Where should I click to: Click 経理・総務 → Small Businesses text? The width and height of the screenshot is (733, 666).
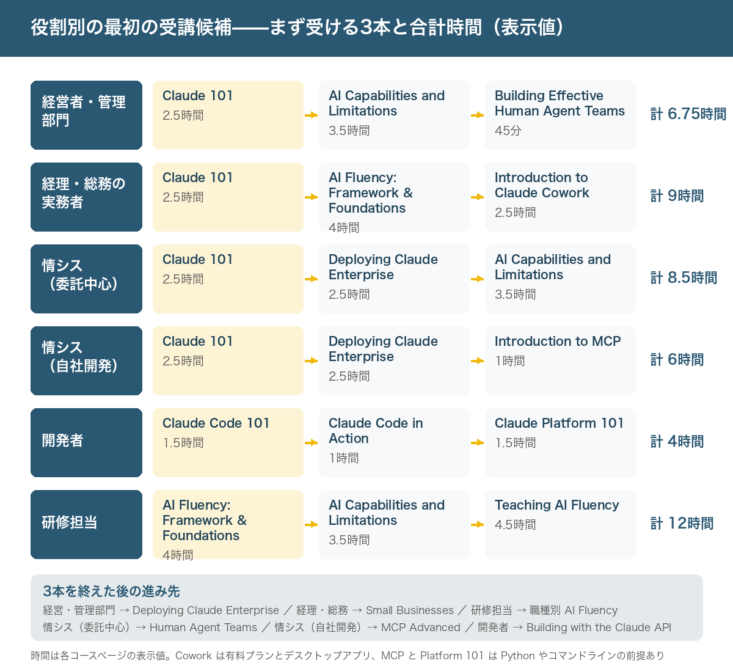click(x=375, y=610)
